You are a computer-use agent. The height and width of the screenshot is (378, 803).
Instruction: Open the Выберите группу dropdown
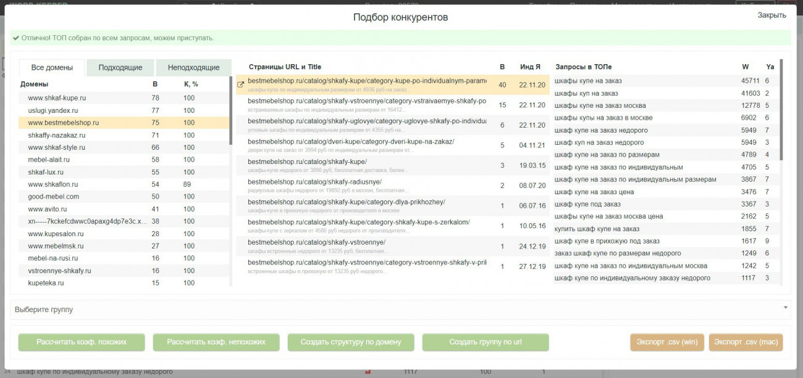[401, 310]
